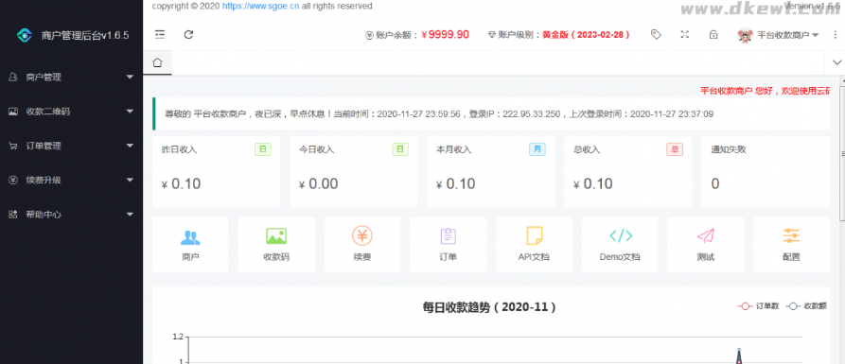
Task: Click the scrolling welcome announcement in red
Action: coord(765,91)
